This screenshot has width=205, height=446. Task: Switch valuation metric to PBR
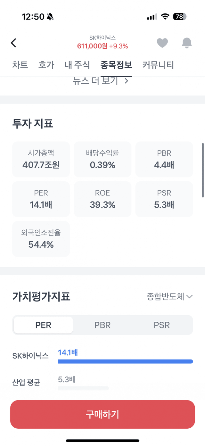click(x=102, y=325)
